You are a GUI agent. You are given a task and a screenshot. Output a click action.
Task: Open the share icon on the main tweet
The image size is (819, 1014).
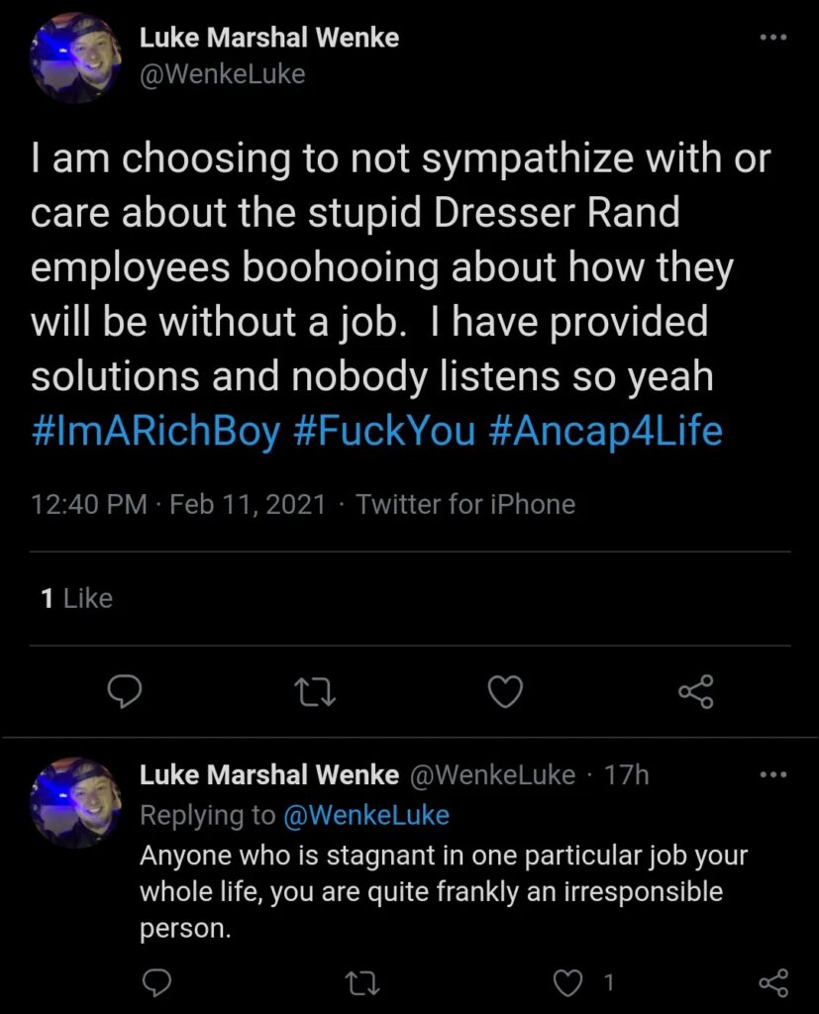[696, 691]
